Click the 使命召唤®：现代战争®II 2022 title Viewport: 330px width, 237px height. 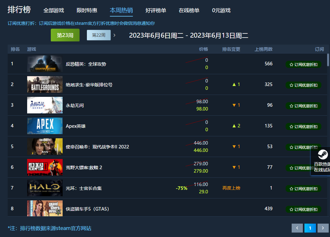pos(97,147)
